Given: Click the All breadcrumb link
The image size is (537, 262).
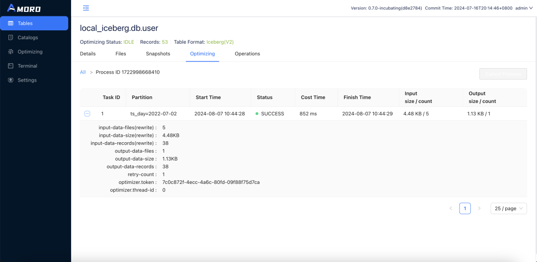Looking at the screenshot, I should pos(83,72).
